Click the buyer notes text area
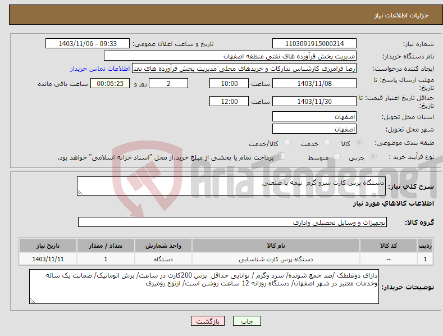The width and height of the screenshot is (443, 336). pyautogui.click(x=204, y=287)
